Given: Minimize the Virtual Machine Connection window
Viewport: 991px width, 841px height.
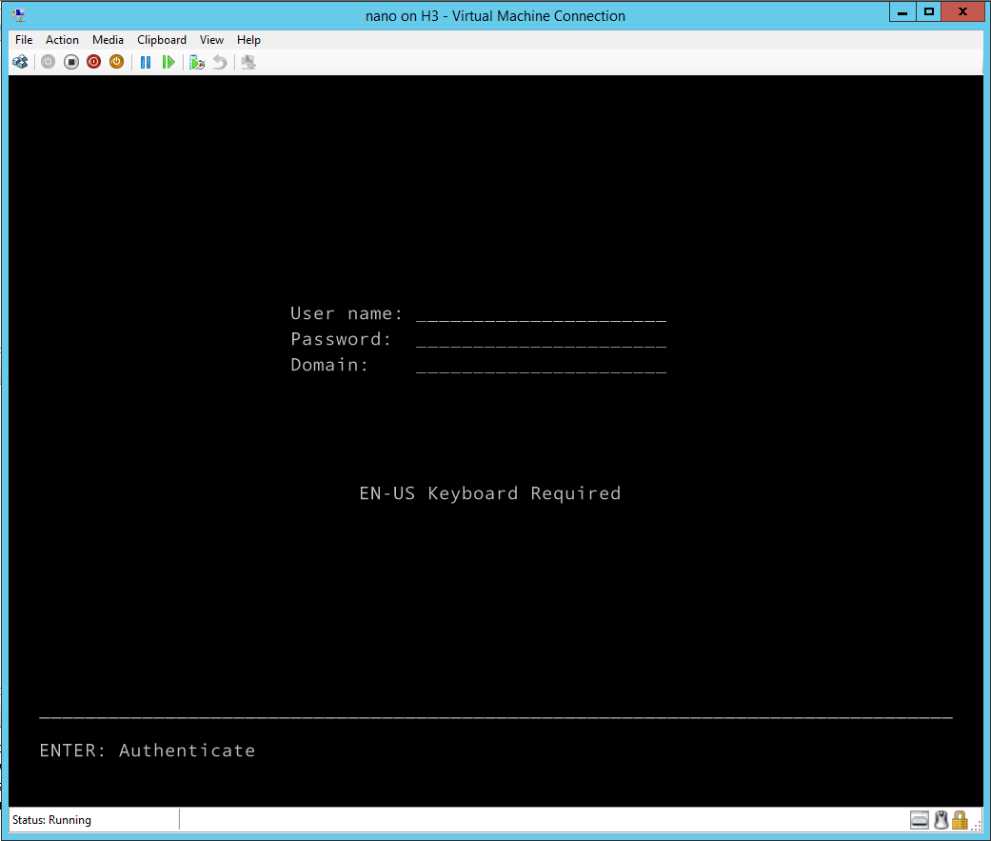Looking at the screenshot, I should point(902,12).
